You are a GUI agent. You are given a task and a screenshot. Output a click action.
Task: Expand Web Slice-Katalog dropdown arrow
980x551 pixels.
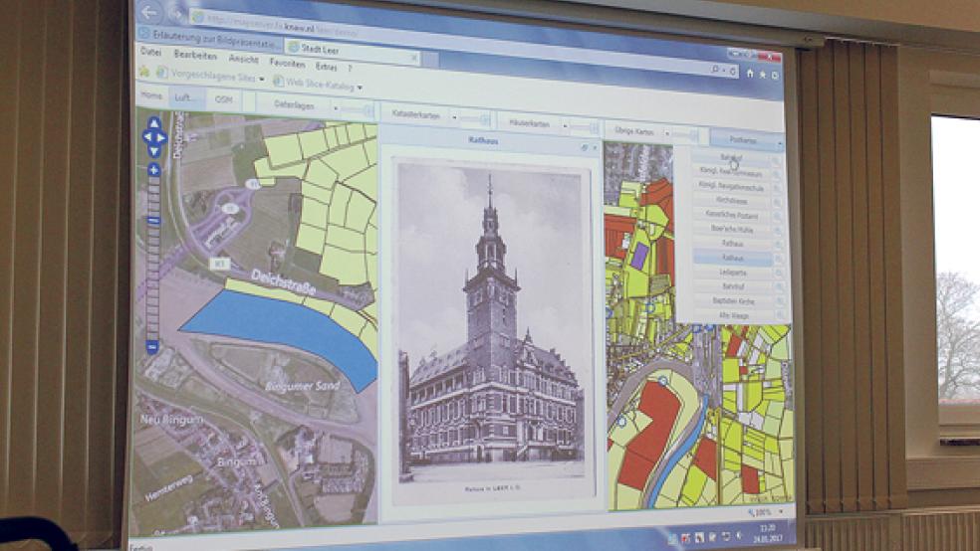pos(360,87)
